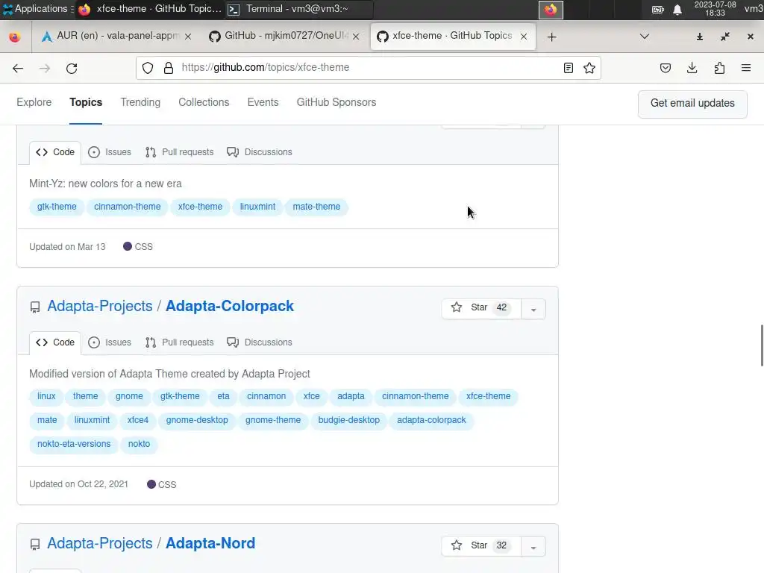
Task: Click the page vertical scrollbar thumb
Action: tap(762, 345)
